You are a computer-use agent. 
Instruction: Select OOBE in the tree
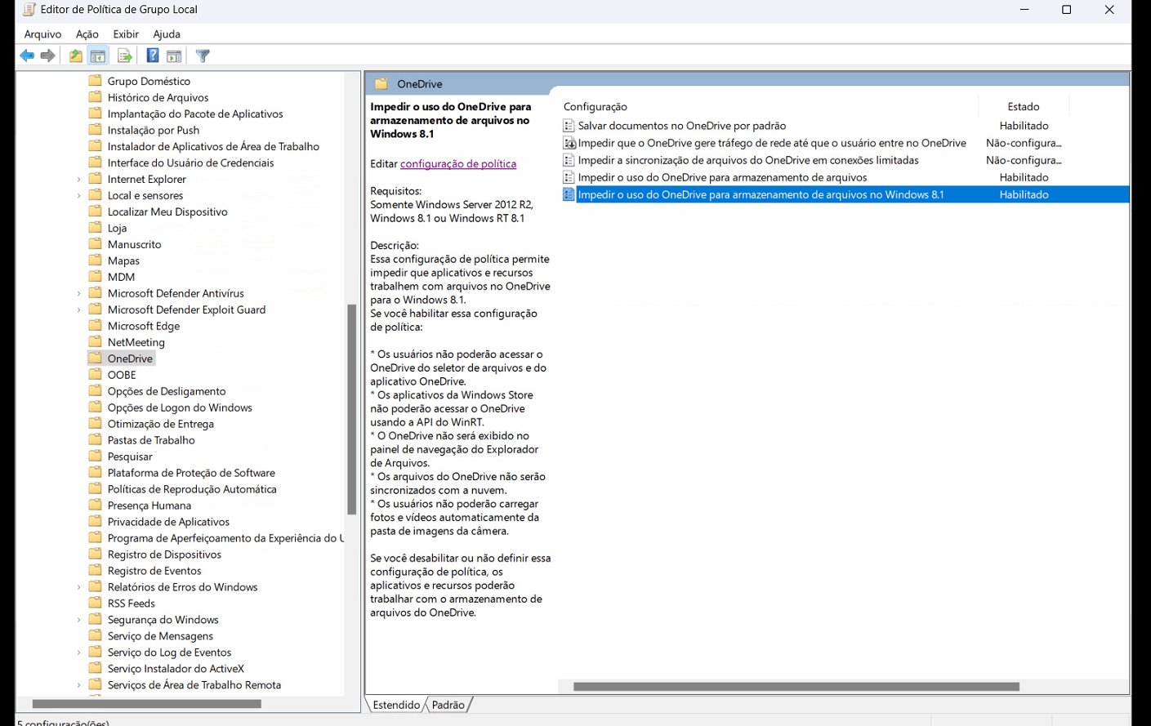122,375
